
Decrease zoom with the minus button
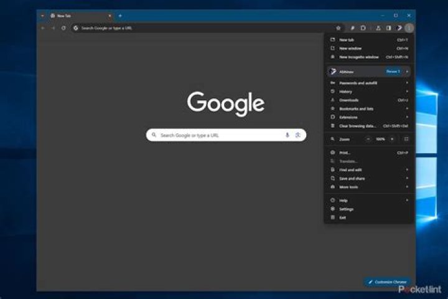[x=368, y=140]
